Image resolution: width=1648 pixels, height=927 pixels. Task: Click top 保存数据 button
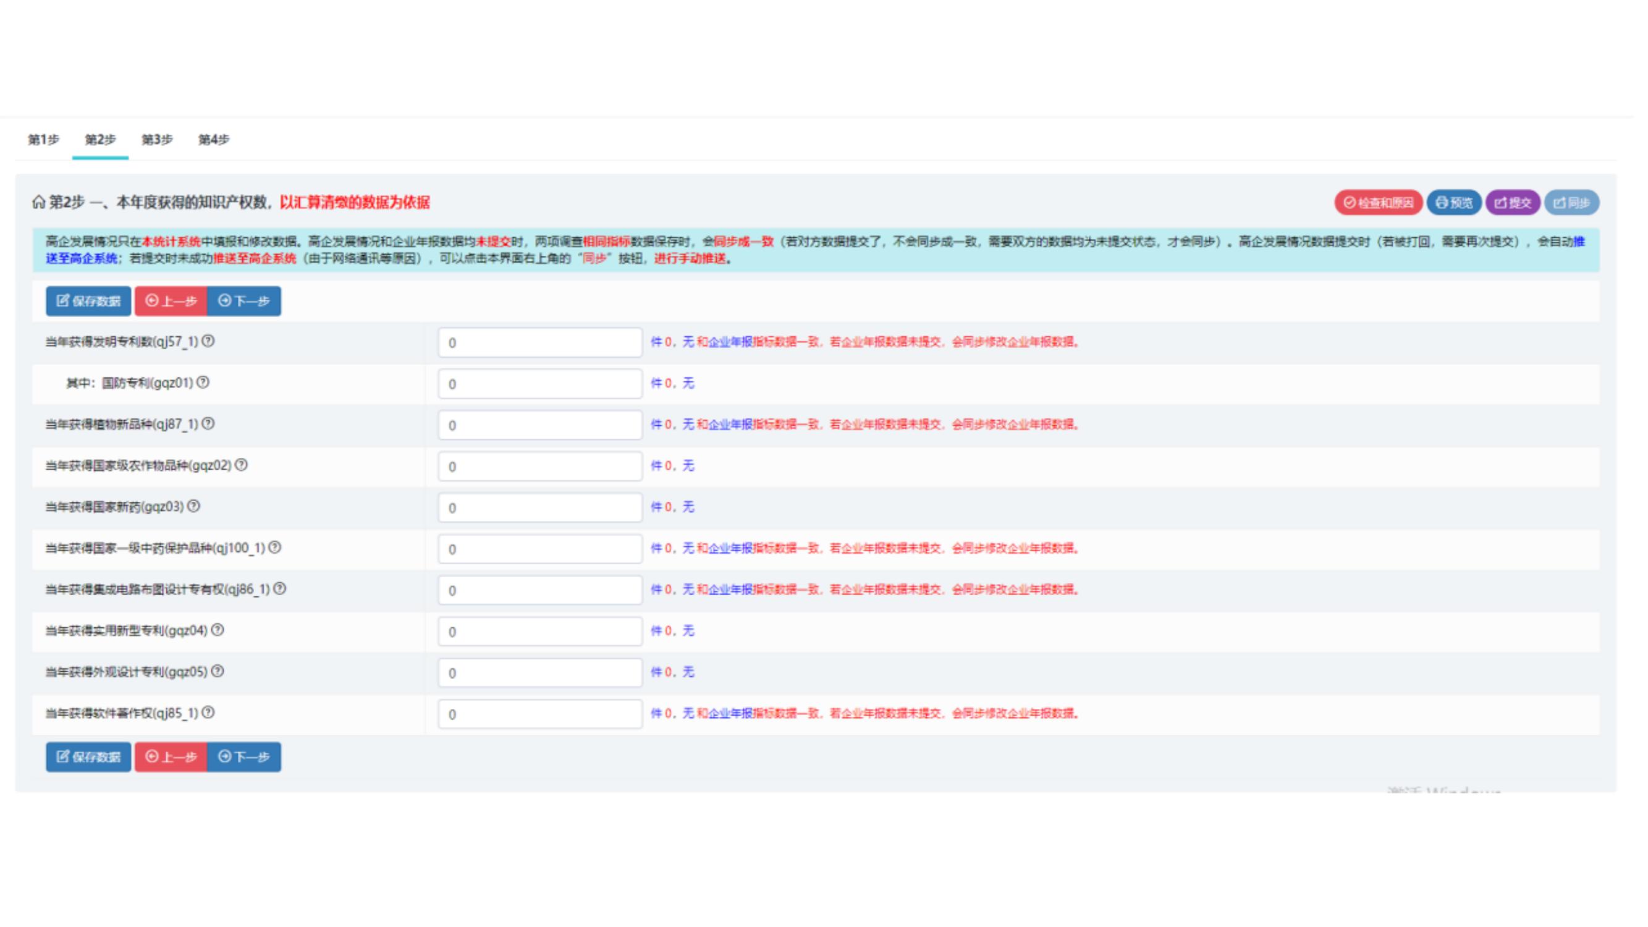tap(88, 302)
